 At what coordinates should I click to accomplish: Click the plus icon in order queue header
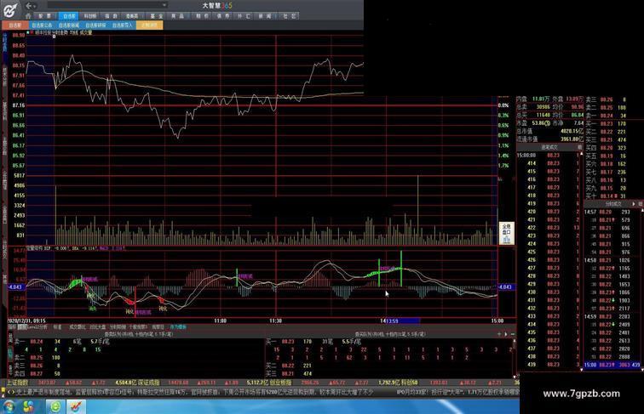click(499, 334)
